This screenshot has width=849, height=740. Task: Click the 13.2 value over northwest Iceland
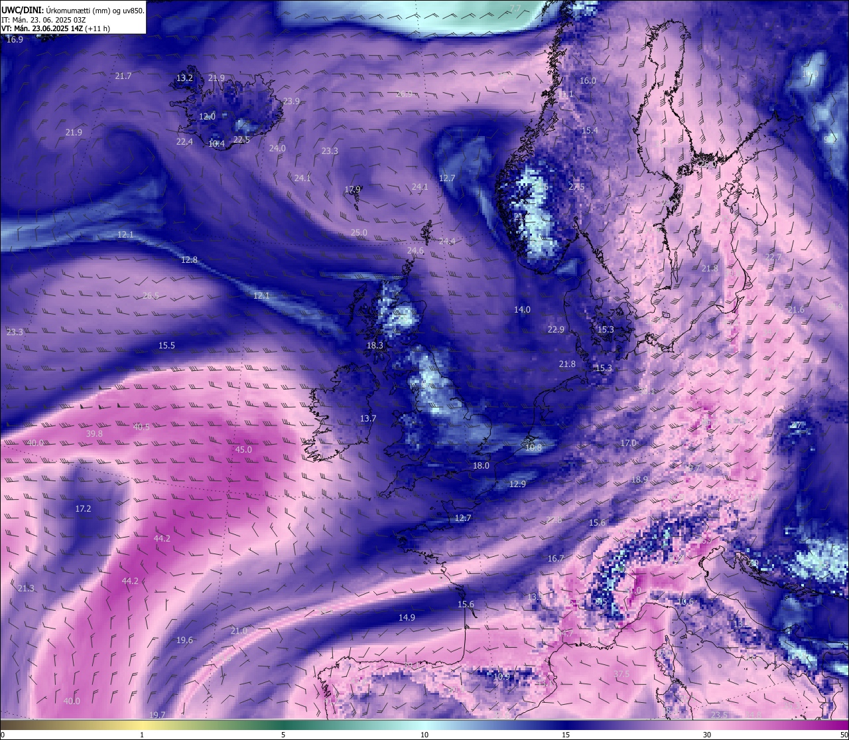pos(184,78)
